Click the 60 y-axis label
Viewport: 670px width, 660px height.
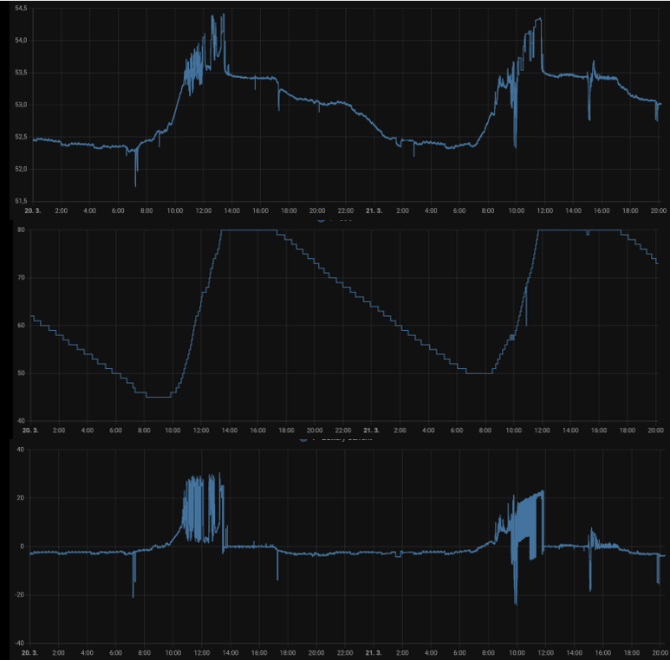tap(21, 326)
